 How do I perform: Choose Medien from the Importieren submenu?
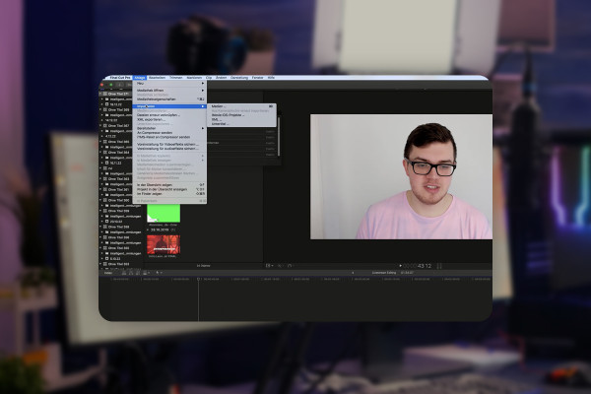coord(218,106)
